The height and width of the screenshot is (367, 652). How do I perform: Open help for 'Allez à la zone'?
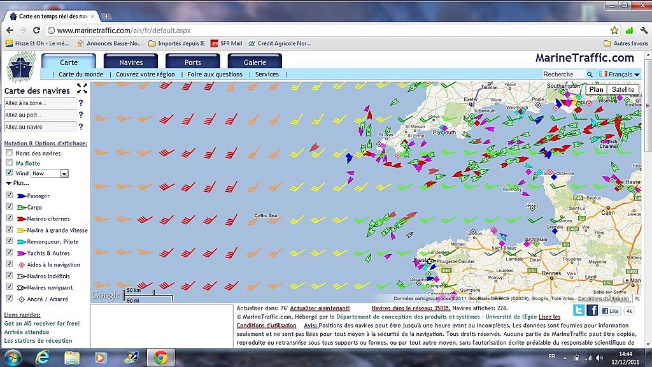pyautogui.click(x=81, y=103)
